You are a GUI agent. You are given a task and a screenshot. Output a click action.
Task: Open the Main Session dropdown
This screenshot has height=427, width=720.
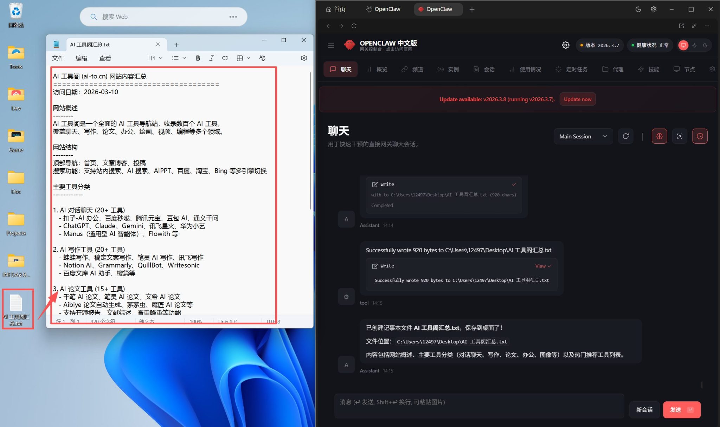point(583,136)
